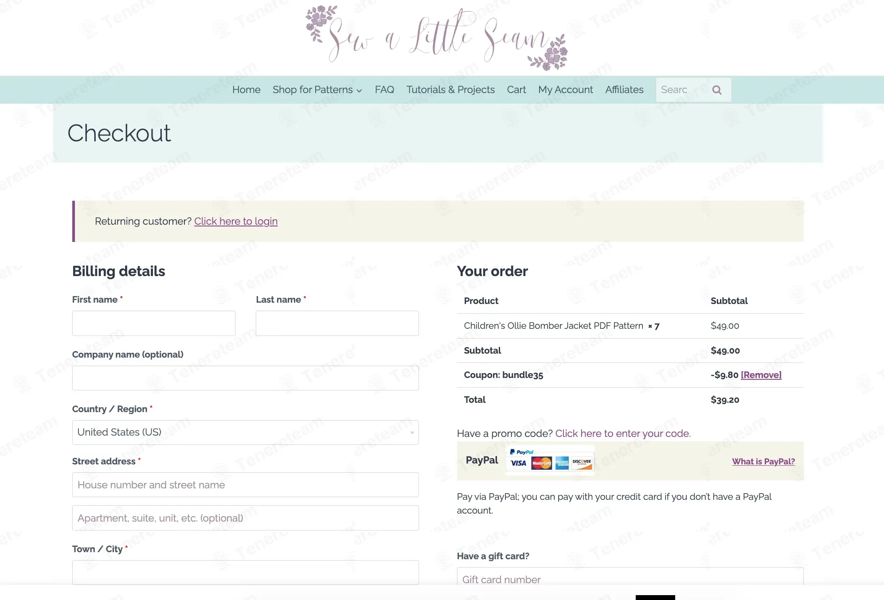
Task: Click the search magnifier icon
Action: [716, 90]
